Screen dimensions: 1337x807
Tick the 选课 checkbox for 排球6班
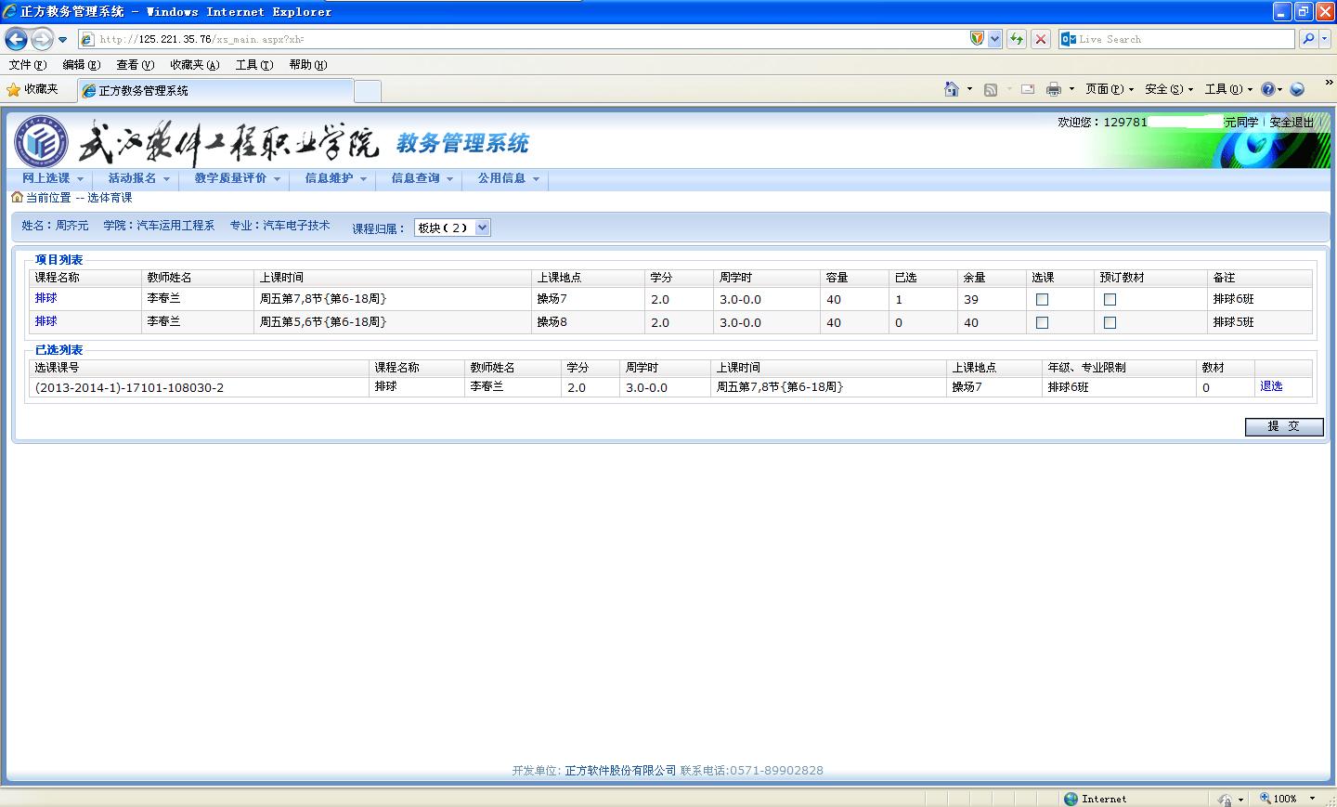(x=1042, y=300)
